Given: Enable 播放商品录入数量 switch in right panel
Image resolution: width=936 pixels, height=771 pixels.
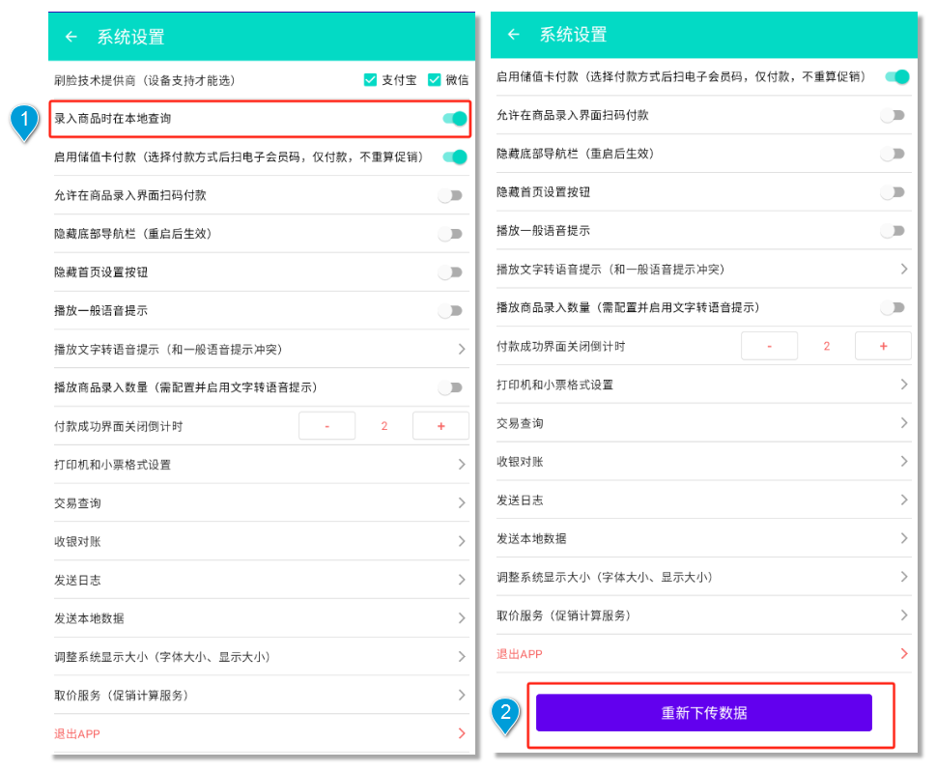Looking at the screenshot, I should click(x=893, y=307).
